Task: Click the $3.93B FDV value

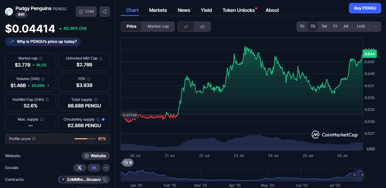Action: (x=84, y=85)
